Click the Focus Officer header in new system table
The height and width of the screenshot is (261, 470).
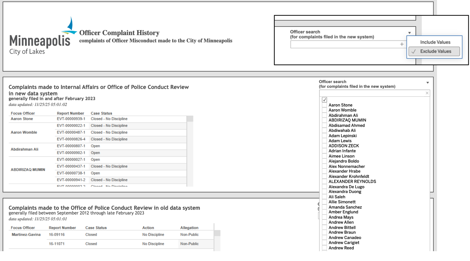coord(23,113)
